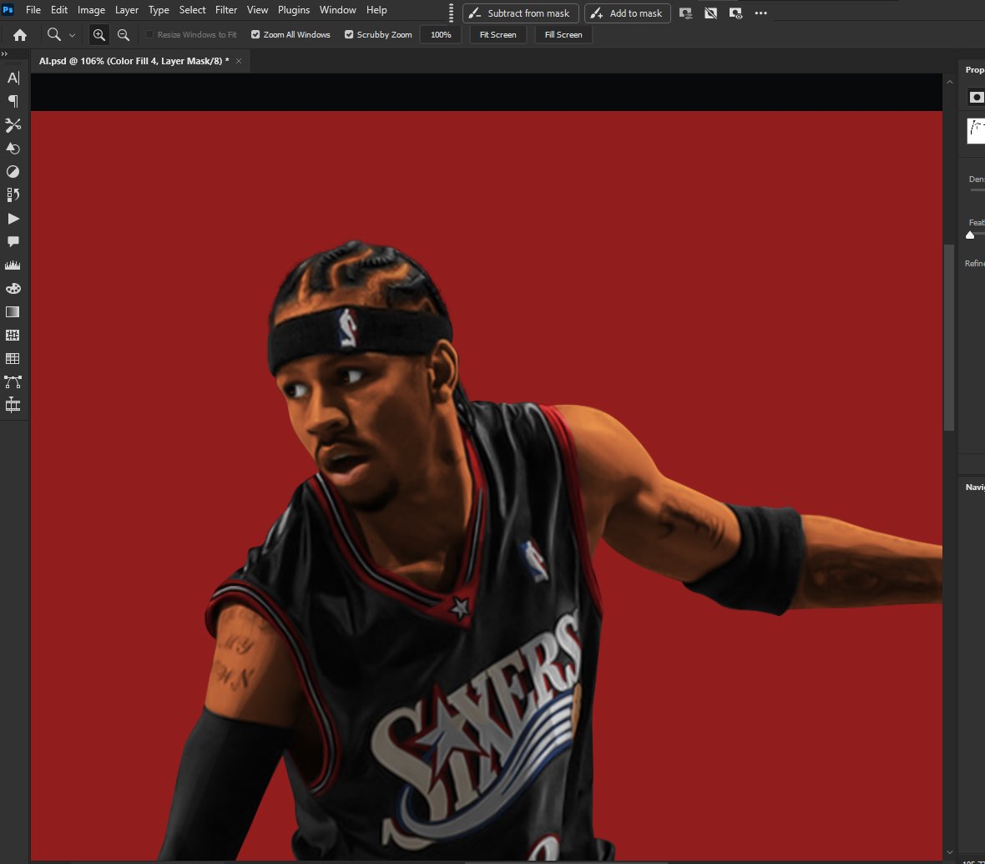Open the Zoom tool preset dropdown arrow

coord(73,36)
